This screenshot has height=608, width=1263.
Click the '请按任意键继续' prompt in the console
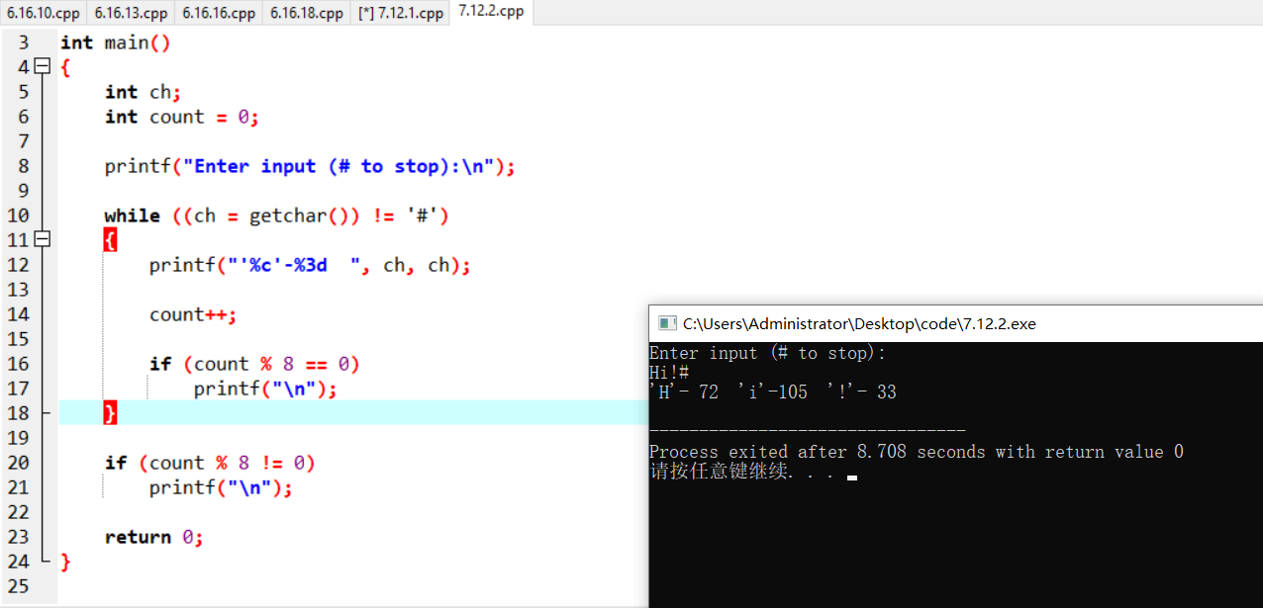click(x=742, y=472)
